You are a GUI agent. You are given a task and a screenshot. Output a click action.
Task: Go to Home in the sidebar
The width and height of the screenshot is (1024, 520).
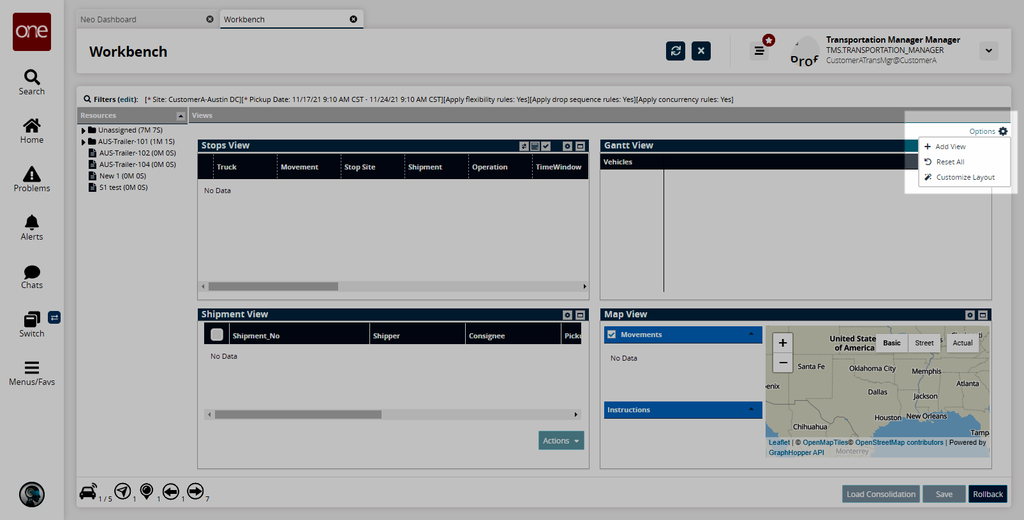(x=32, y=131)
